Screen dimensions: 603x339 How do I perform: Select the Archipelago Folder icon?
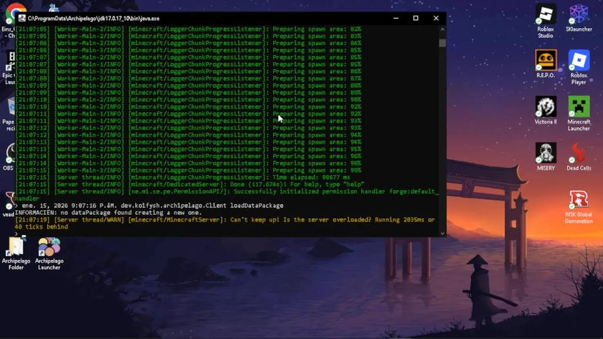(16, 253)
